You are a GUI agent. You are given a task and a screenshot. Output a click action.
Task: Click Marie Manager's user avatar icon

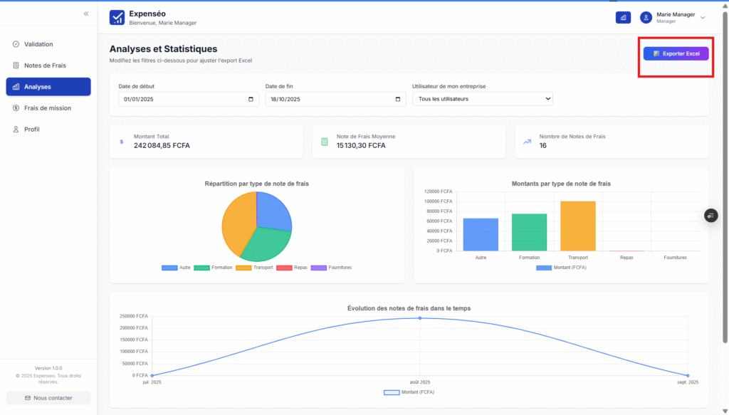coord(646,18)
